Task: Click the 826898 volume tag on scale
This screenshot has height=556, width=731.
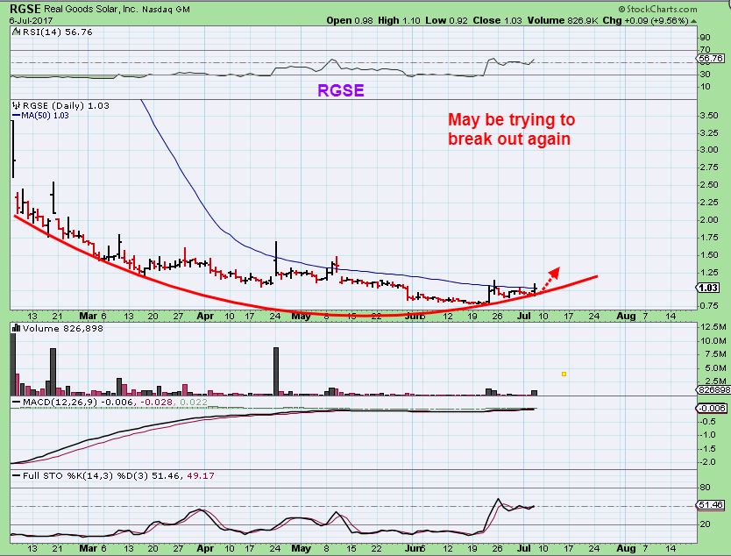Action: pos(713,389)
